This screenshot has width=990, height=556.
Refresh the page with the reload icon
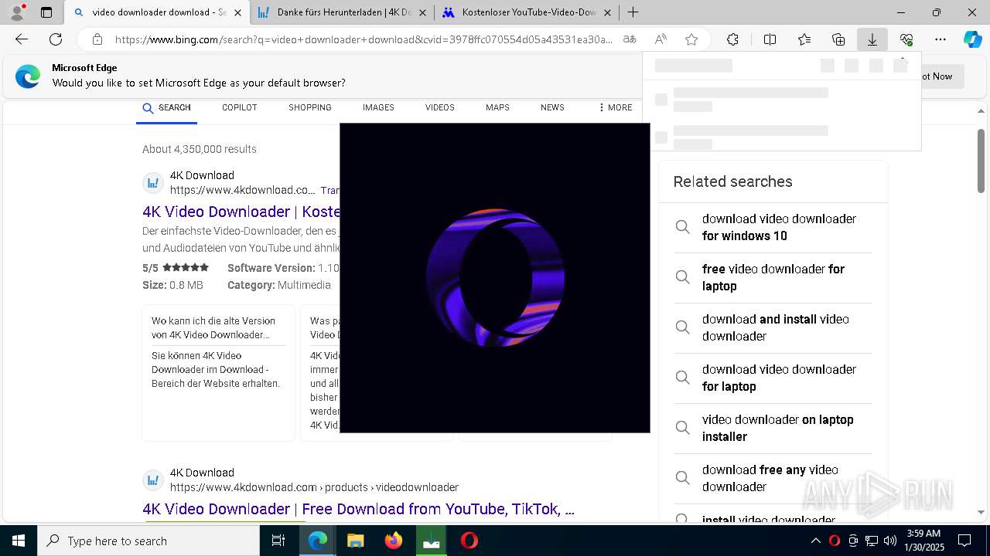56,39
